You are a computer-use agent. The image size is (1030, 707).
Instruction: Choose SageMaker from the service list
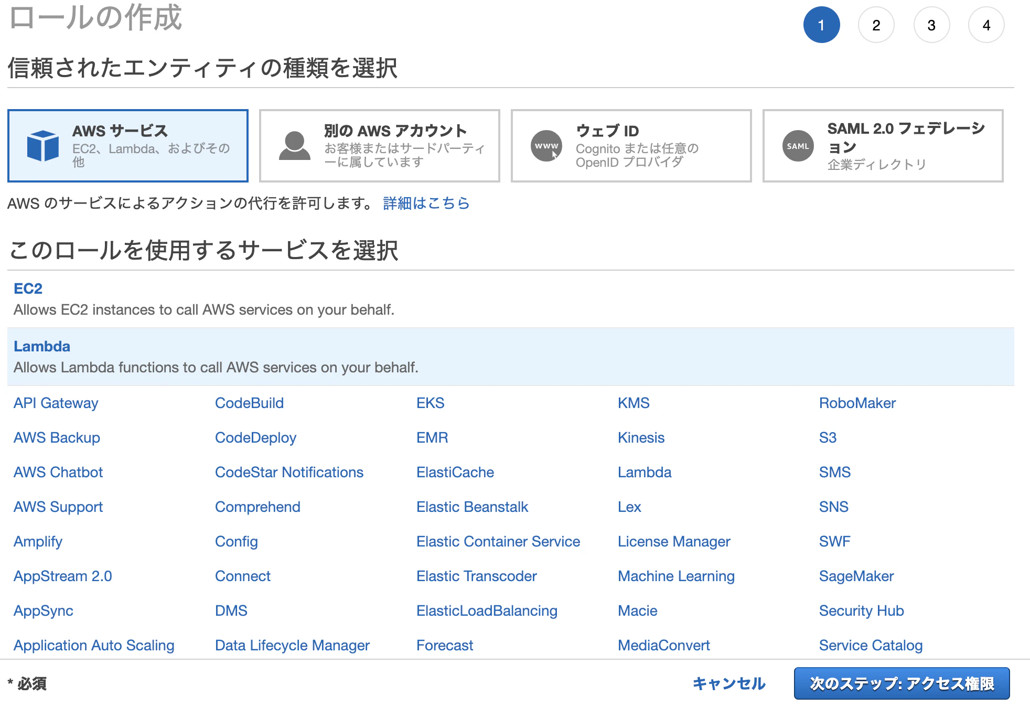pos(855,576)
